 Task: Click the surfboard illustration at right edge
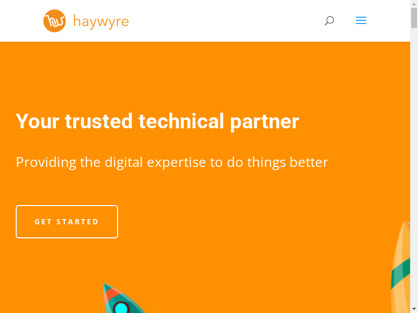[400, 267]
